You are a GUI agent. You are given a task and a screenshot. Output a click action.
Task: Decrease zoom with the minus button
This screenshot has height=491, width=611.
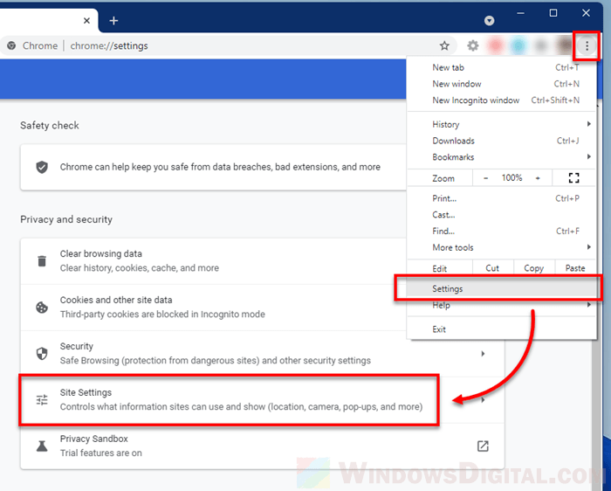(x=485, y=178)
